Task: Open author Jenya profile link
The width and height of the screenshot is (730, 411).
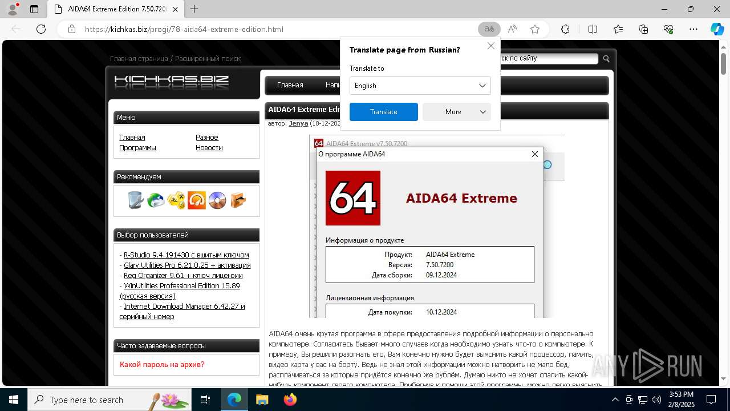Action: 298,123
